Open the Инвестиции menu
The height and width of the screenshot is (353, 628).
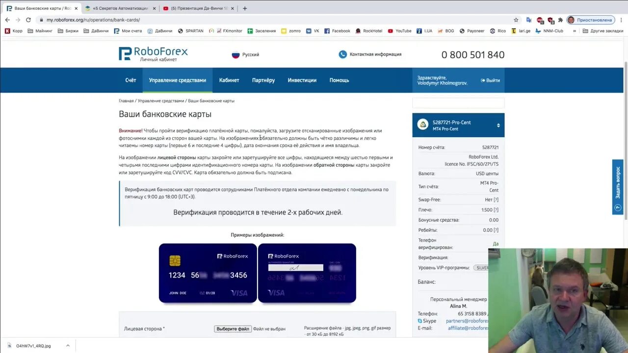tap(302, 80)
